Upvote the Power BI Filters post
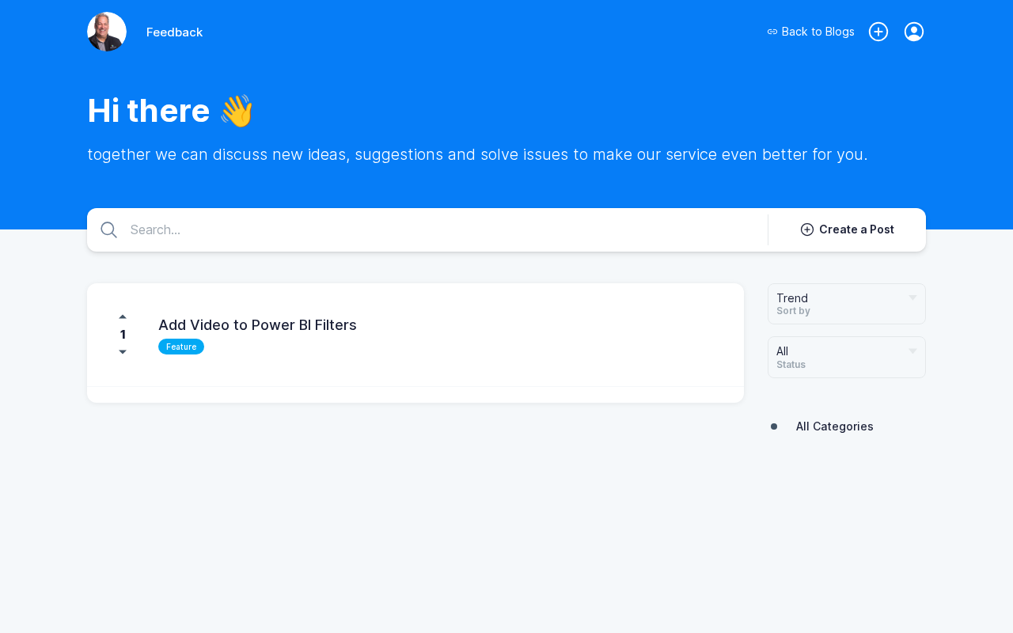 [x=123, y=316]
